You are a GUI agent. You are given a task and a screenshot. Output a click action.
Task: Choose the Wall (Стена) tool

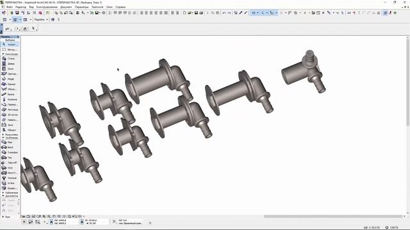[x=10, y=59]
